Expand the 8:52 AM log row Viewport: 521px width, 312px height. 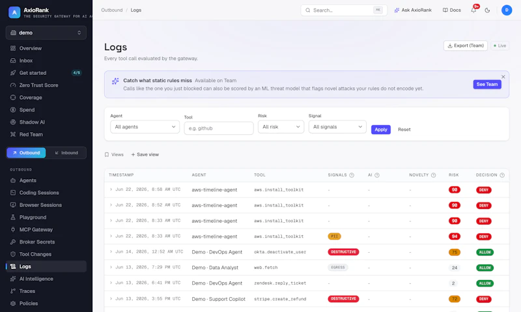111,205
